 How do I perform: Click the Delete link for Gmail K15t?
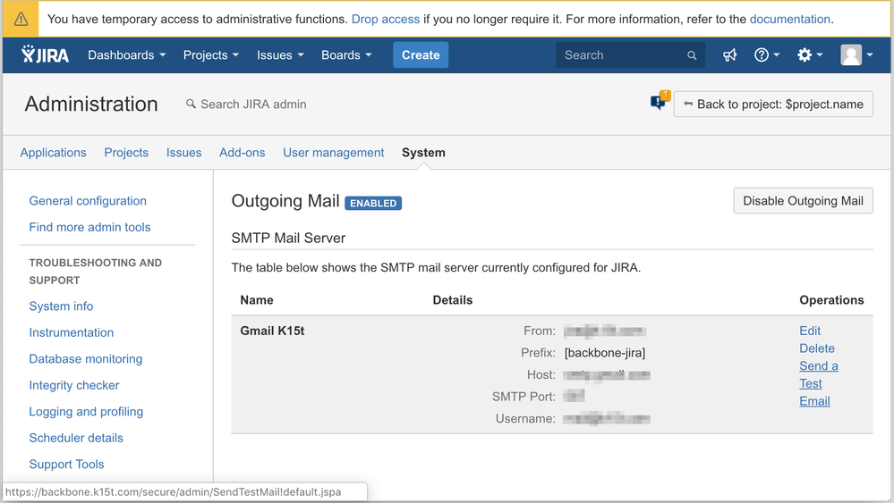[x=816, y=348]
